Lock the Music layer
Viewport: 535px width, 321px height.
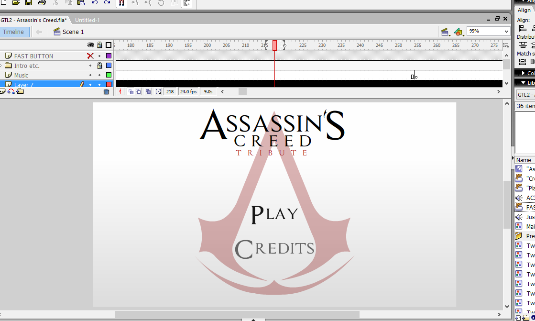99,75
